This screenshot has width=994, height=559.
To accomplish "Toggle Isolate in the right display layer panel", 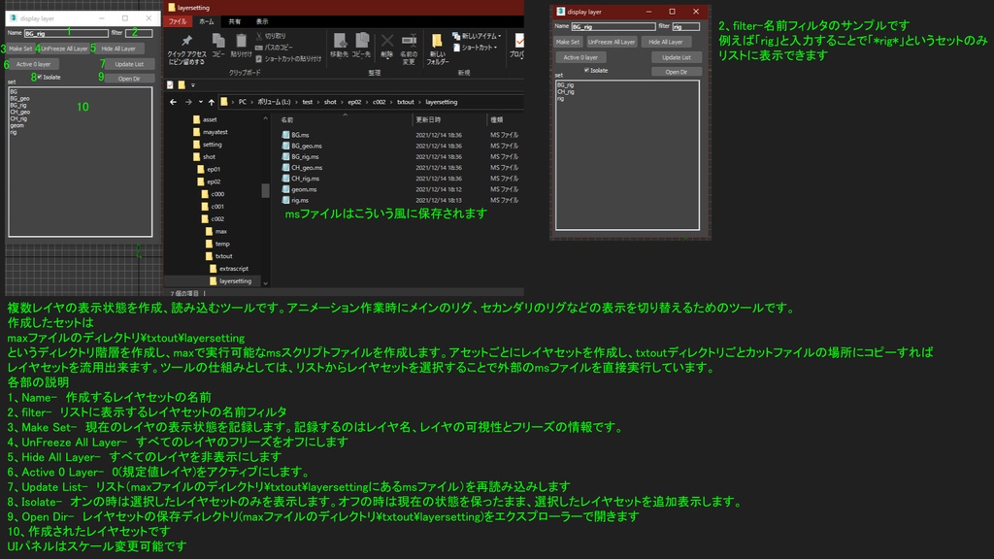I will (x=585, y=70).
